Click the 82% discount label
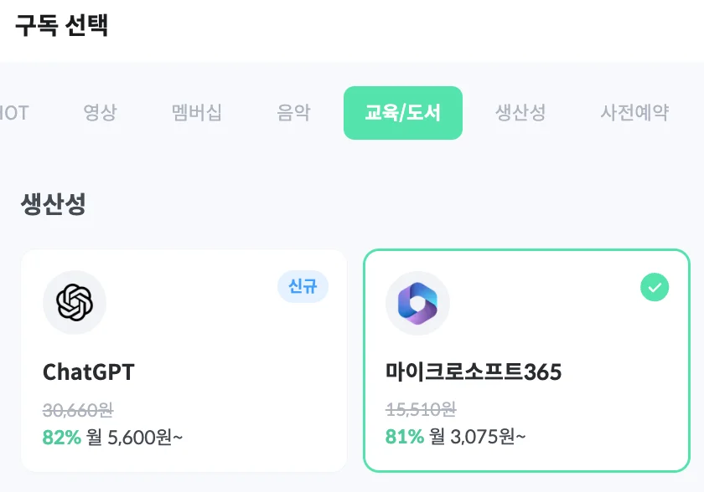 click(61, 437)
